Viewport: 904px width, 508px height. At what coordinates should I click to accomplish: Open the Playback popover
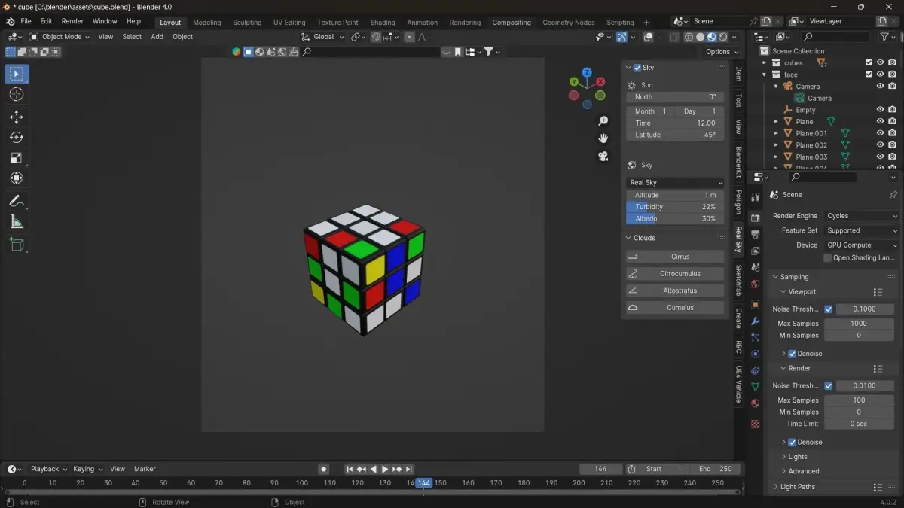click(x=49, y=469)
